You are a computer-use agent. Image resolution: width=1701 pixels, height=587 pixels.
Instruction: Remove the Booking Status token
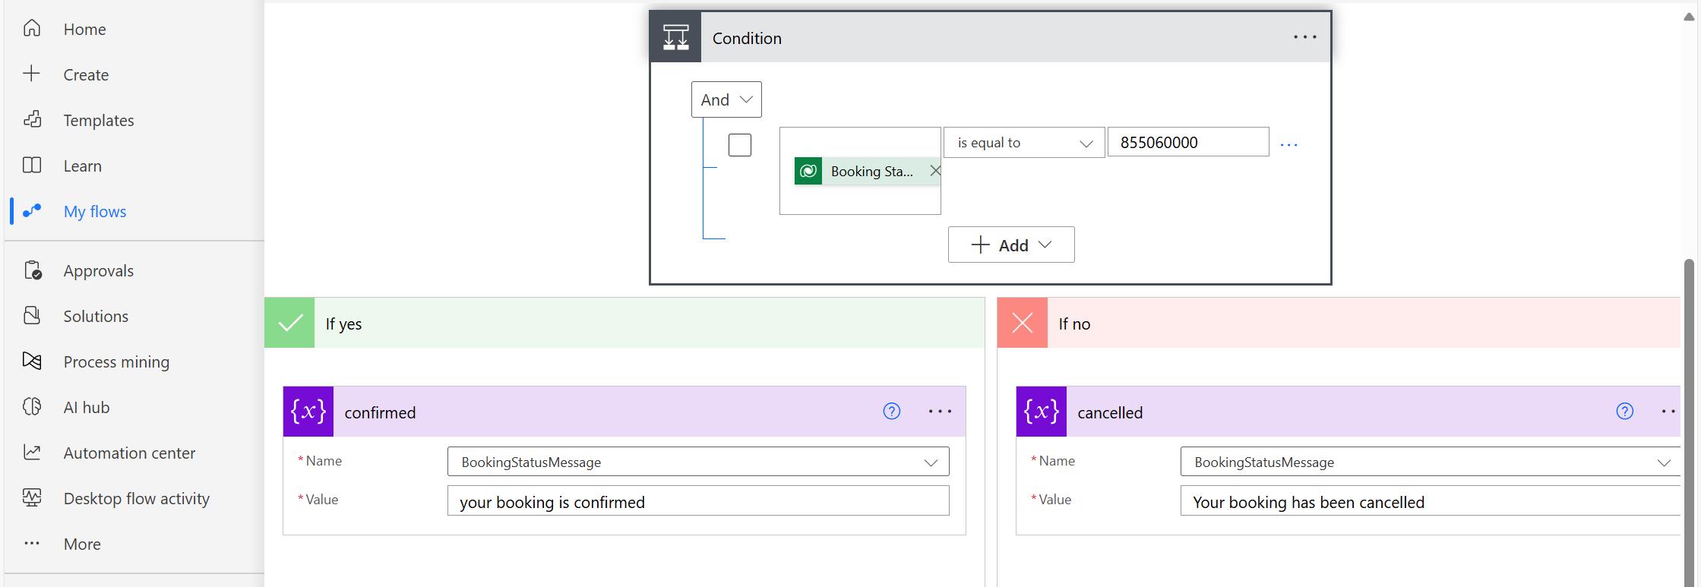935,171
